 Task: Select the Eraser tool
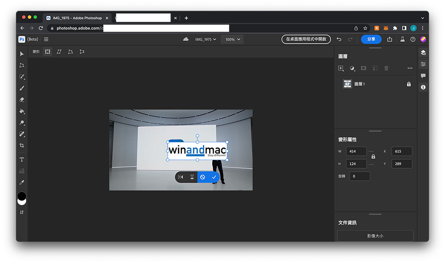tap(22, 100)
